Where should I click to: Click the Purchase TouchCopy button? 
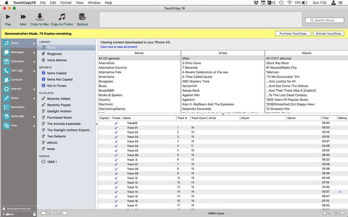(x=293, y=33)
